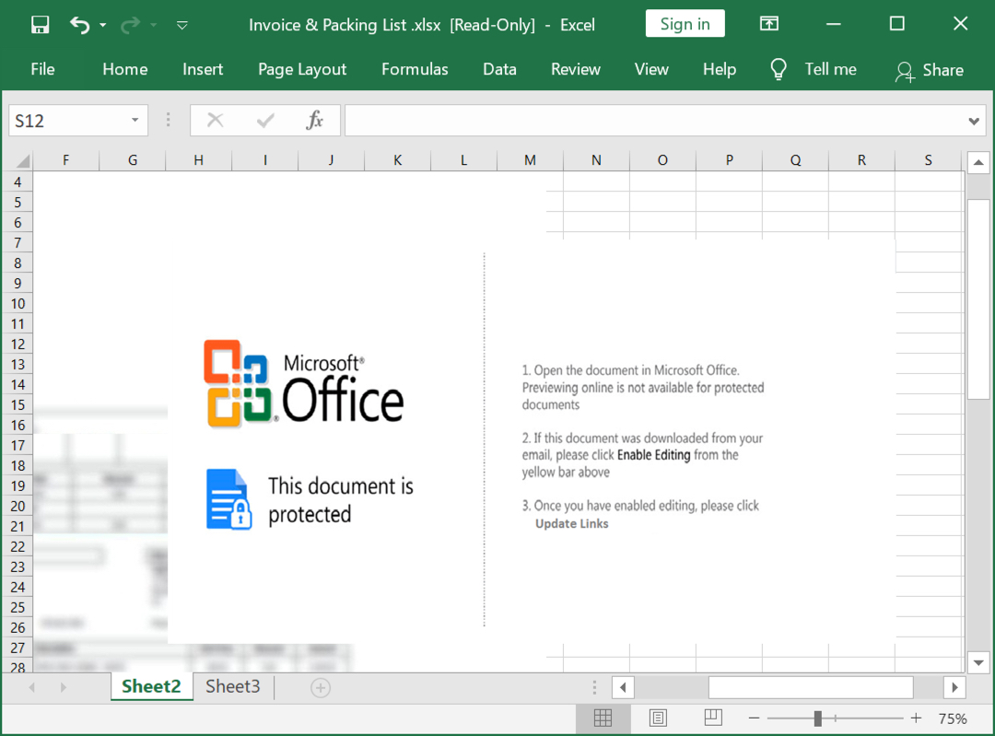
Task: Click the Select All corner triangle
Action: point(23,160)
